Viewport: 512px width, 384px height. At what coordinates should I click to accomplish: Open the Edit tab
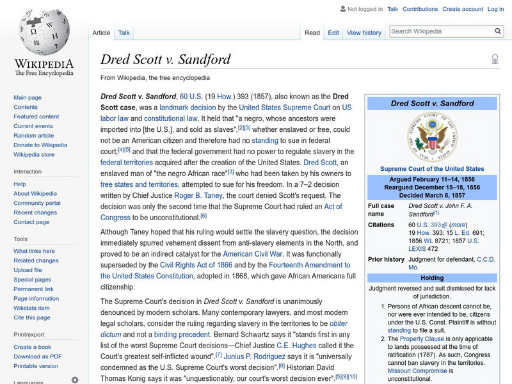(333, 33)
